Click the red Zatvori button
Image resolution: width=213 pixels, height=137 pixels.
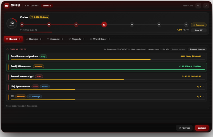[202, 128]
